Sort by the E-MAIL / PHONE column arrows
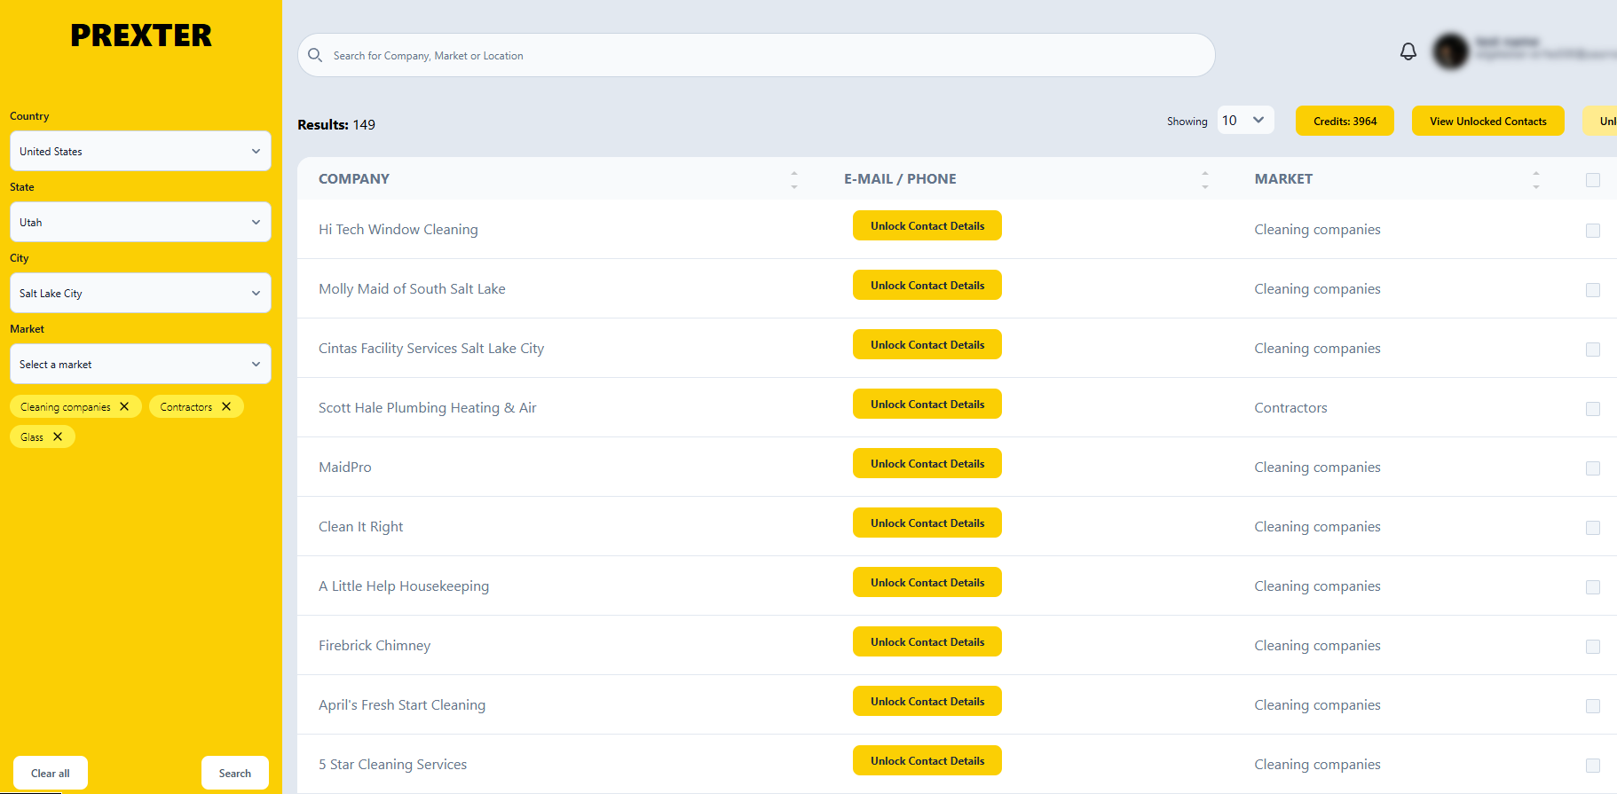The height and width of the screenshot is (794, 1617). (x=1205, y=179)
